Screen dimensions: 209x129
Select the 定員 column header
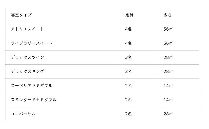[129, 15]
